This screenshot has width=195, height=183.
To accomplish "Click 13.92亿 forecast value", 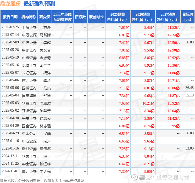I will click(174, 103).
